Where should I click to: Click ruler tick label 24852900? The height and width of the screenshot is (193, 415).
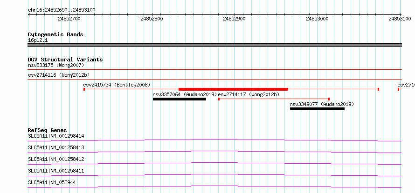[235, 19]
